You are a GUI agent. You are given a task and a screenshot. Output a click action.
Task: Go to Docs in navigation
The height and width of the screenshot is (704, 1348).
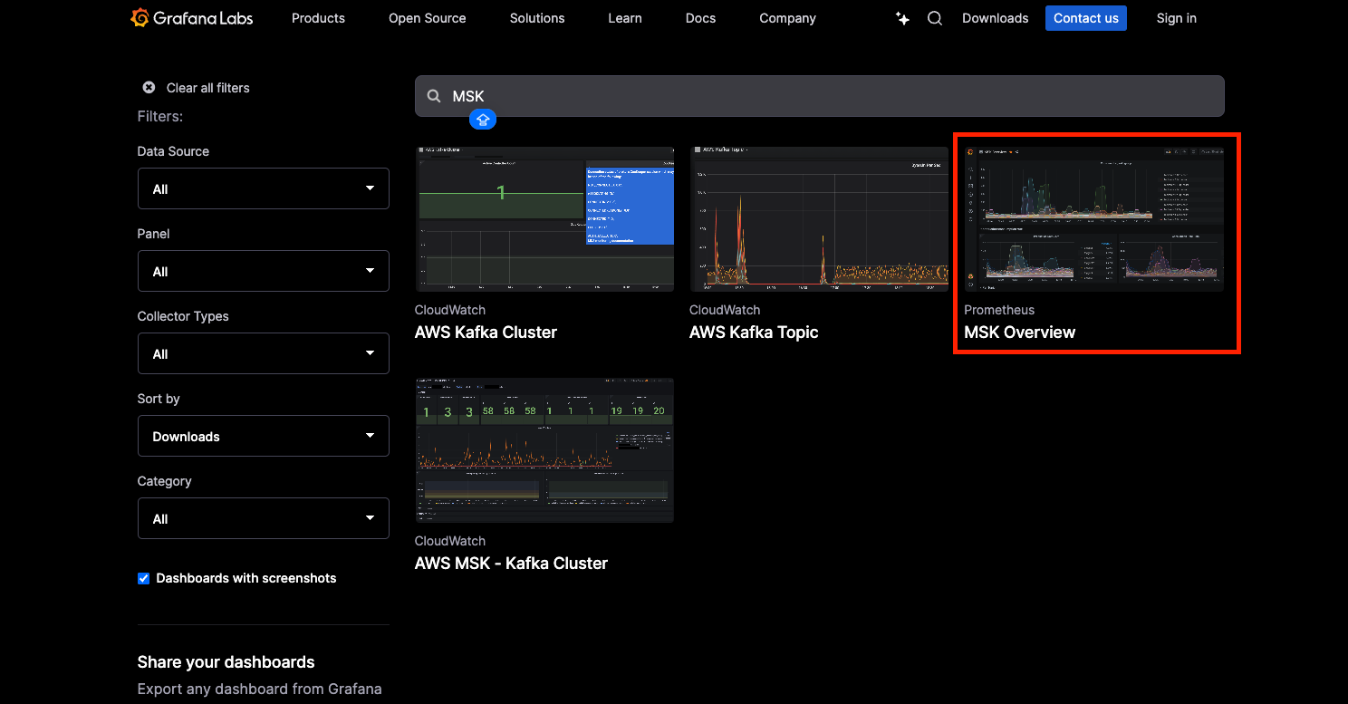(x=701, y=18)
